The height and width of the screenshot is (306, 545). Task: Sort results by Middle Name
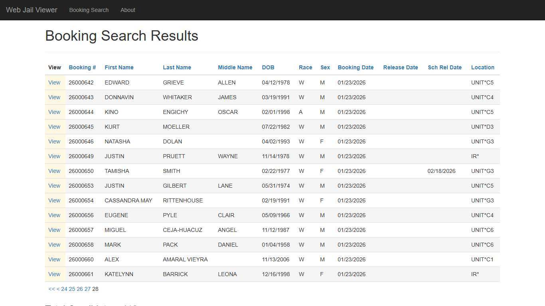235,67
